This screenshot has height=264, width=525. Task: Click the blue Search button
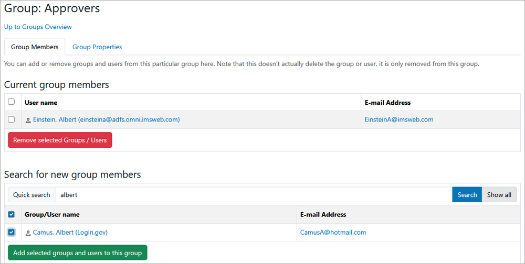[467, 195]
